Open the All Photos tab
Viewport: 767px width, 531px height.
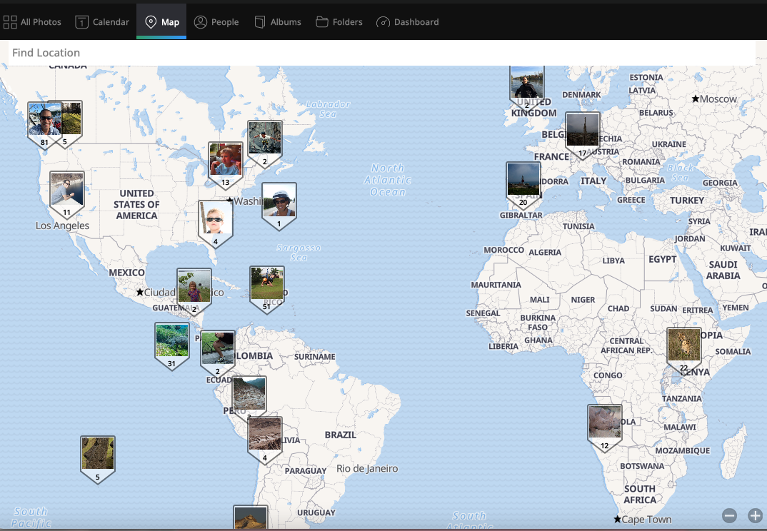tap(32, 22)
